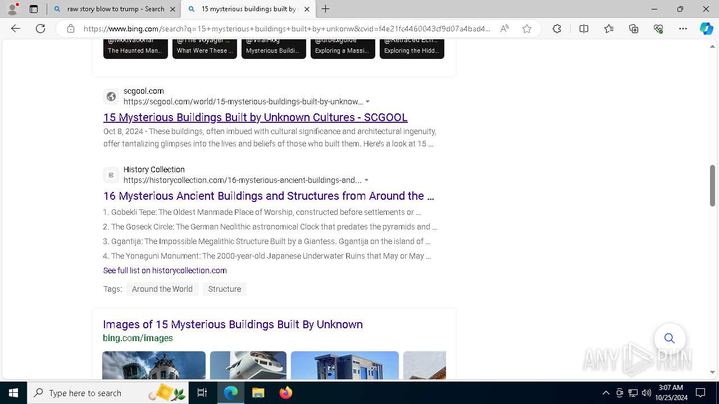
Task: Open the browser profile icon
Action: 12,9
